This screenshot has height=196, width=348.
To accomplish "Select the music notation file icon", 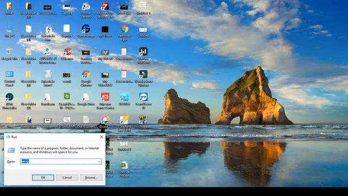I will pyautogui.click(x=48, y=29).
